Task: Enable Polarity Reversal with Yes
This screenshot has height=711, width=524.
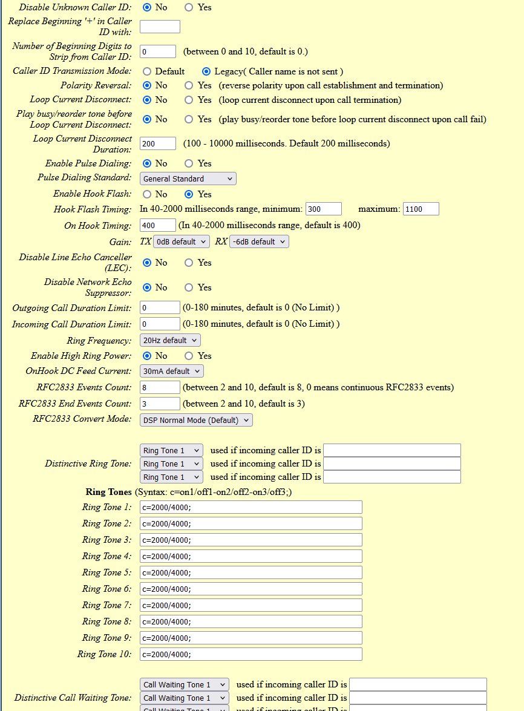Action: pos(189,85)
